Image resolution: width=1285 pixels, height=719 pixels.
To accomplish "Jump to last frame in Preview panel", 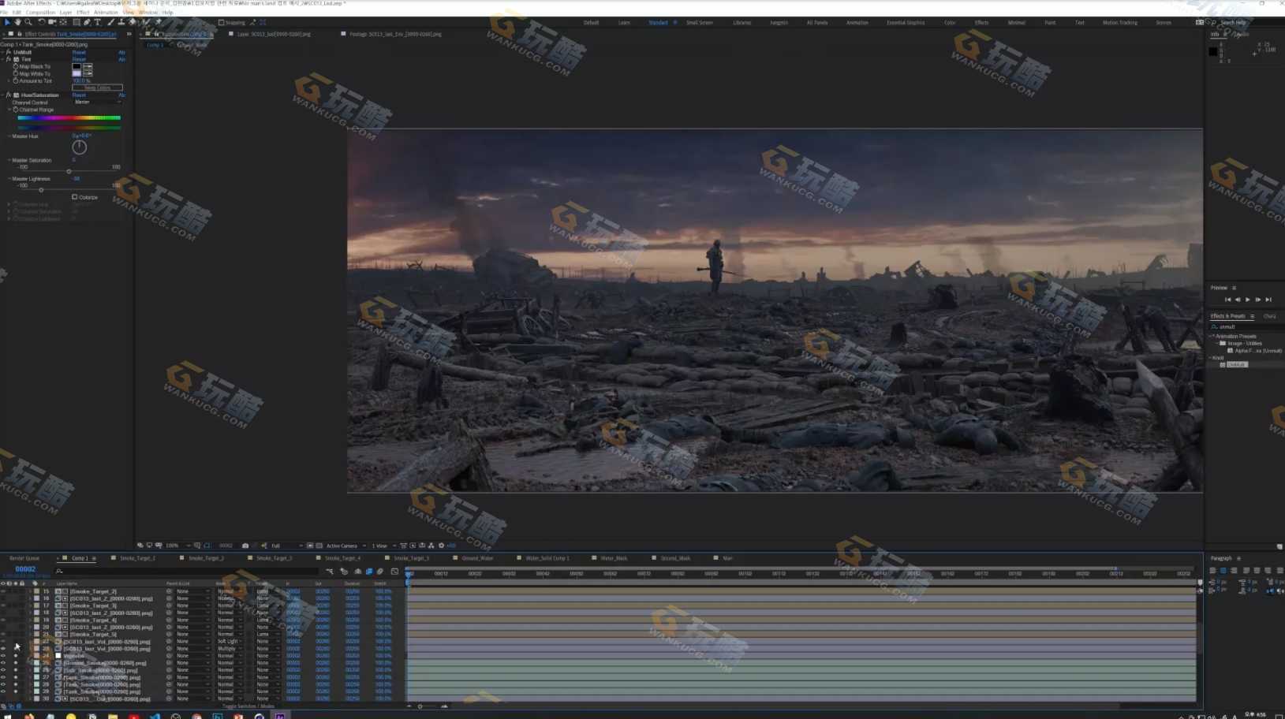I will pos(1268,300).
